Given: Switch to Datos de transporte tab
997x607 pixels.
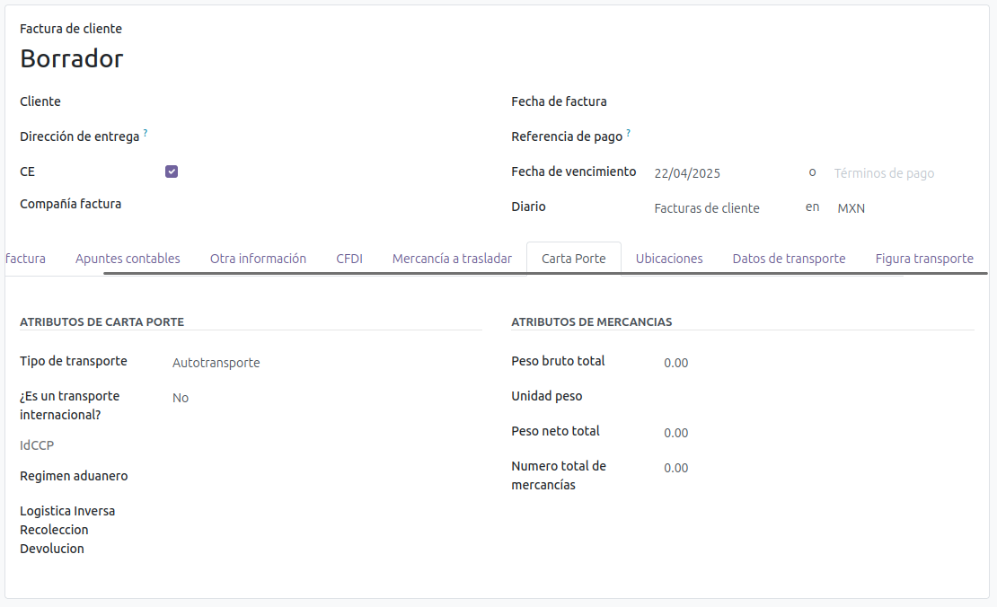Looking at the screenshot, I should [789, 259].
